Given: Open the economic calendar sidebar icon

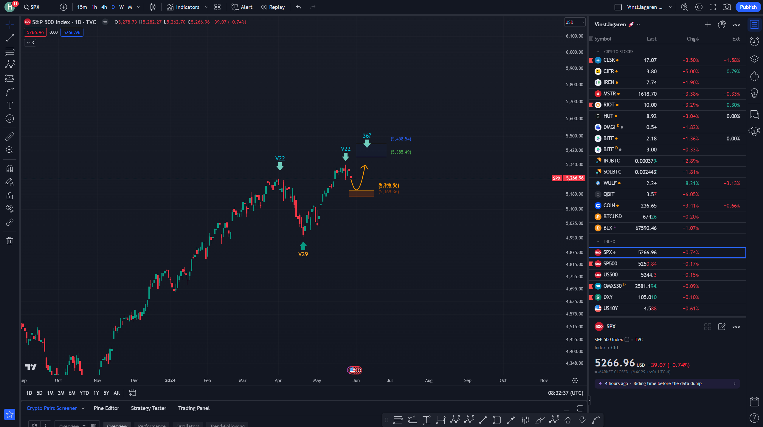Looking at the screenshot, I should [x=754, y=402].
